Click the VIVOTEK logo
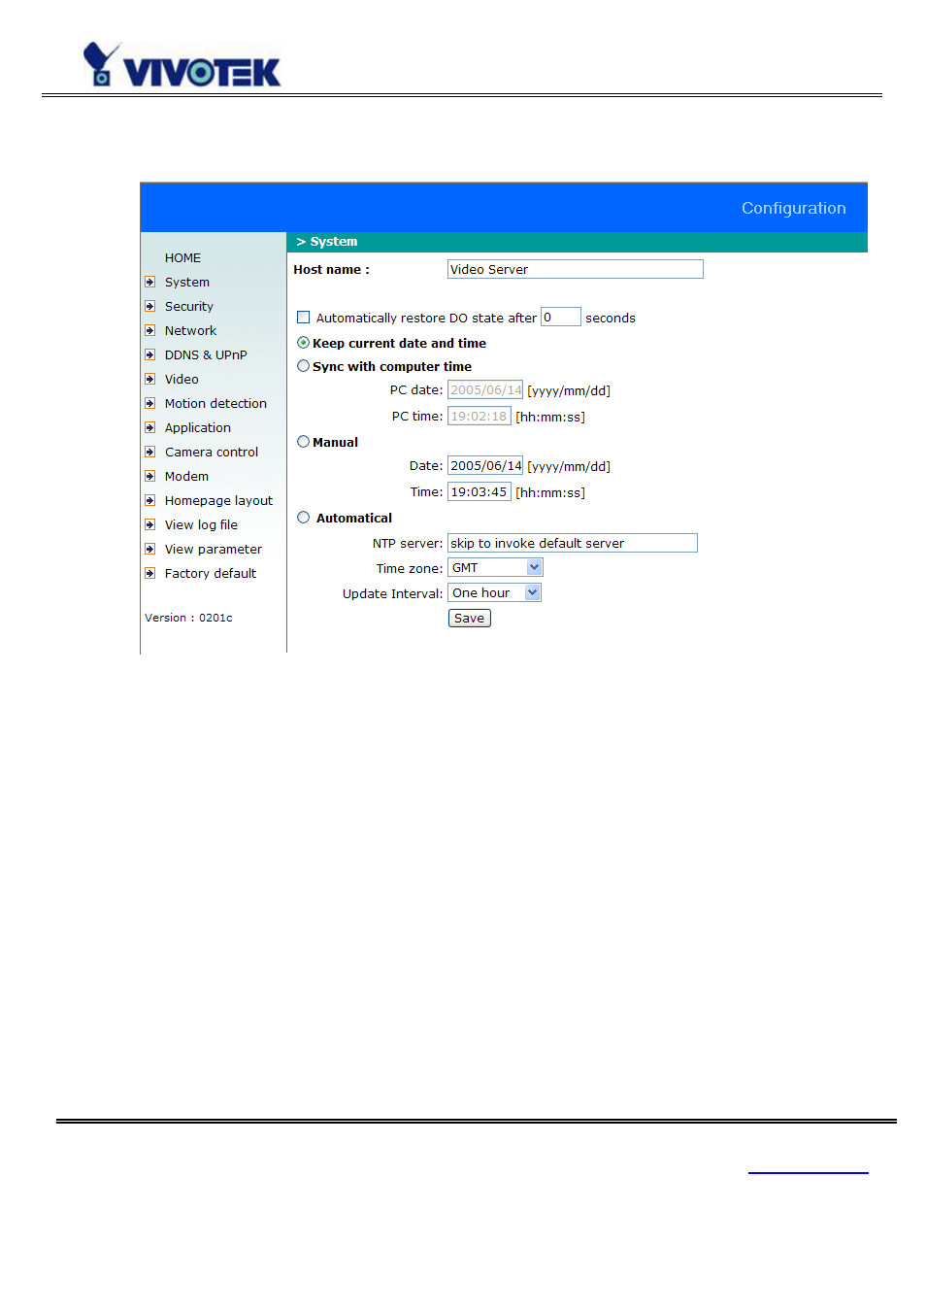This screenshot has height=1311, width=926. (x=182, y=65)
